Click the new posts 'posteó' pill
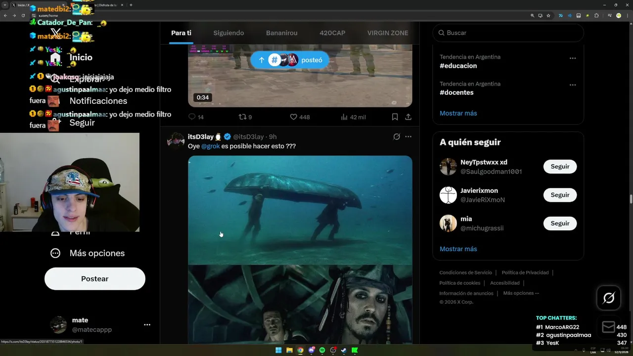This screenshot has width=633, height=356. [x=289, y=60]
